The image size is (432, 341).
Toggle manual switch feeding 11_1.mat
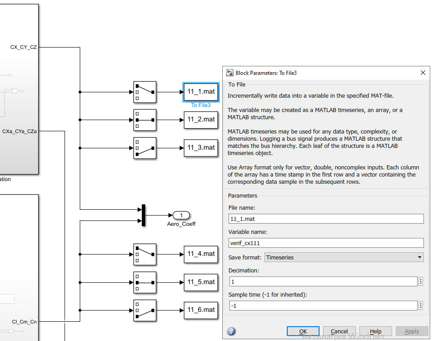(145, 92)
